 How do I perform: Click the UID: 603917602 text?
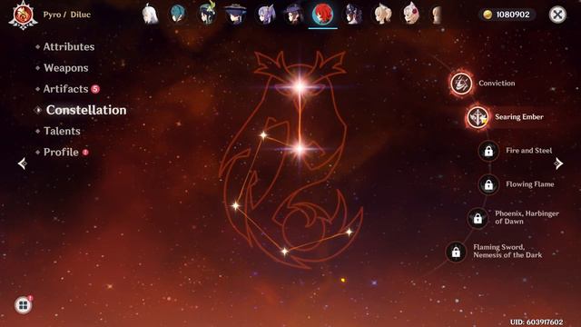pos(537,322)
